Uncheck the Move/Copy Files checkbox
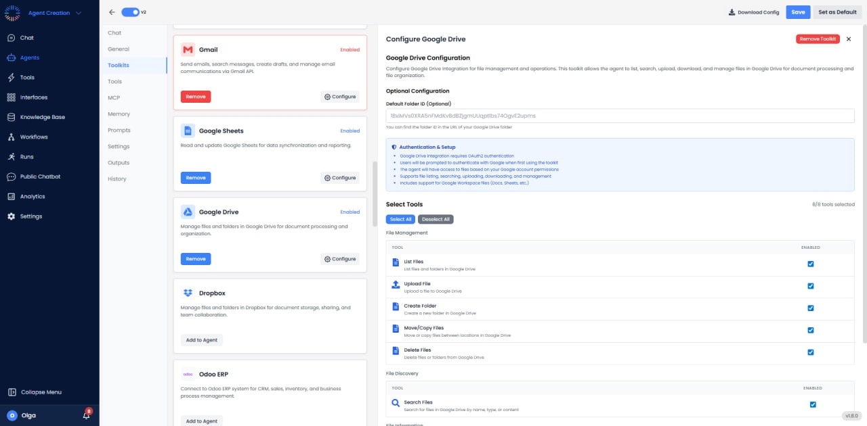This screenshot has width=867, height=426. (x=811, y=330)
